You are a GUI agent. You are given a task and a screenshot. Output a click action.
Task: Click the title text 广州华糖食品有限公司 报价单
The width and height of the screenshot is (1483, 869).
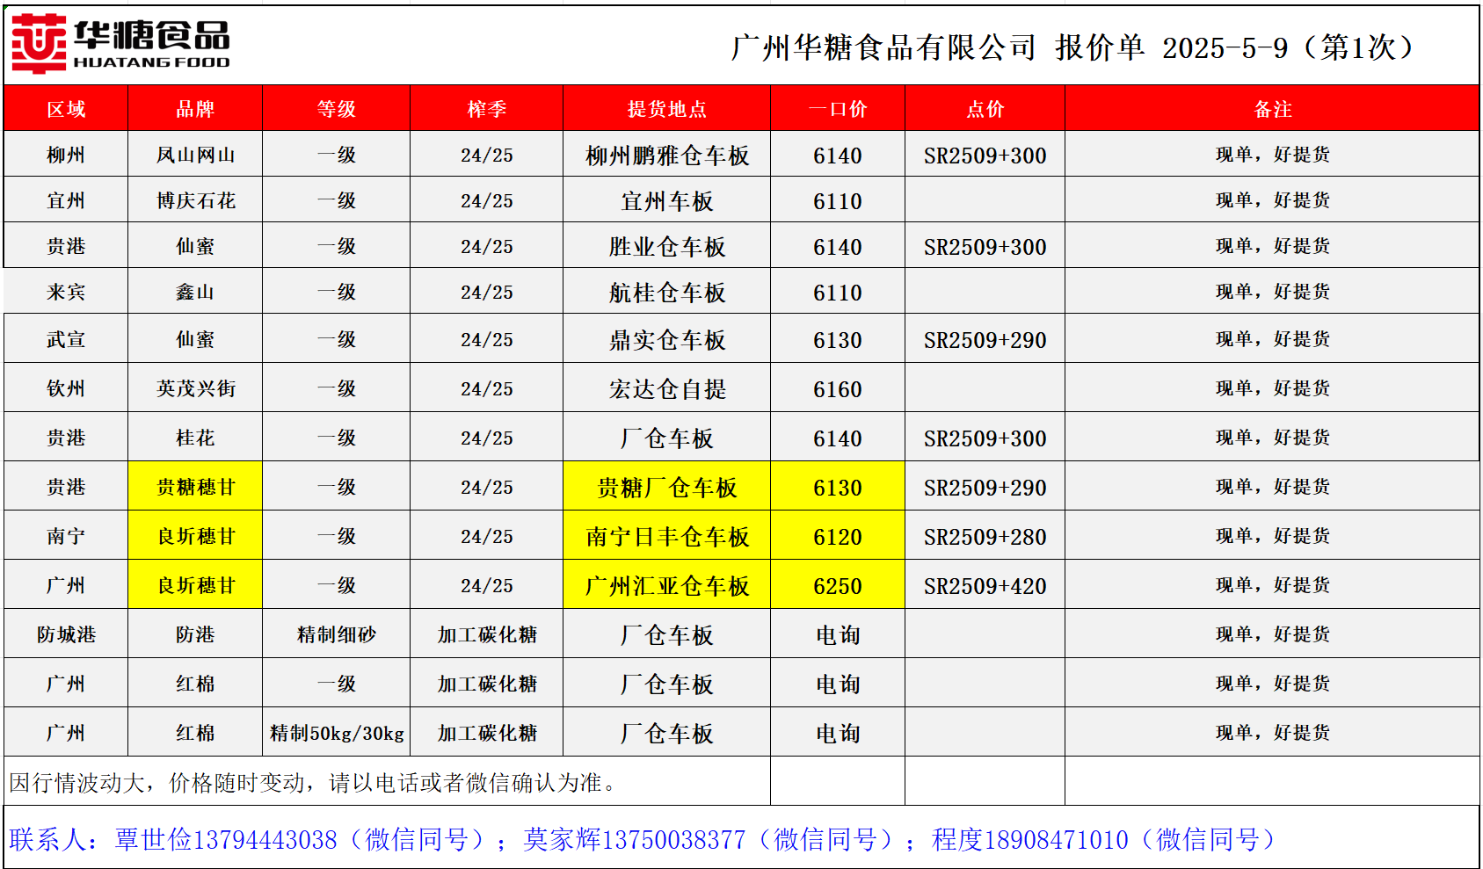pyautogui.click(x=937, y=47)
